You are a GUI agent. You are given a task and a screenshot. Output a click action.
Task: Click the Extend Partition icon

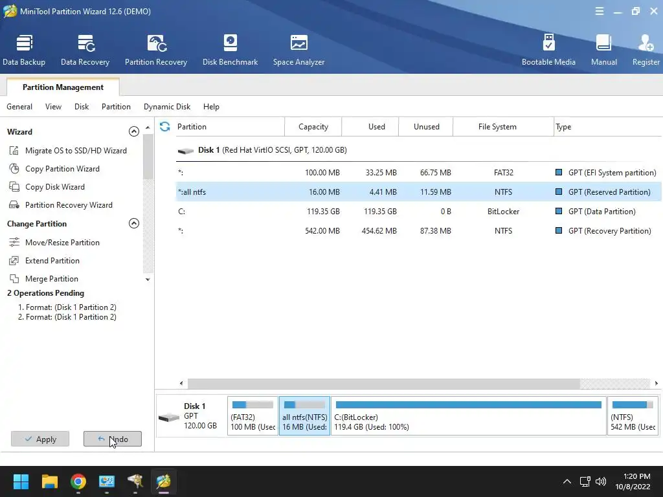(x=14, y=260)
